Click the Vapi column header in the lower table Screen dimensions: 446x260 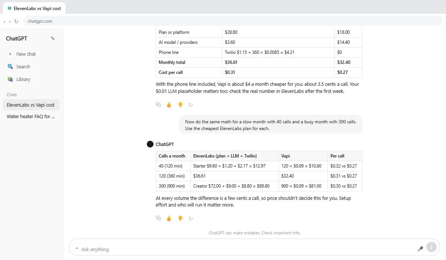click(303, 156)
